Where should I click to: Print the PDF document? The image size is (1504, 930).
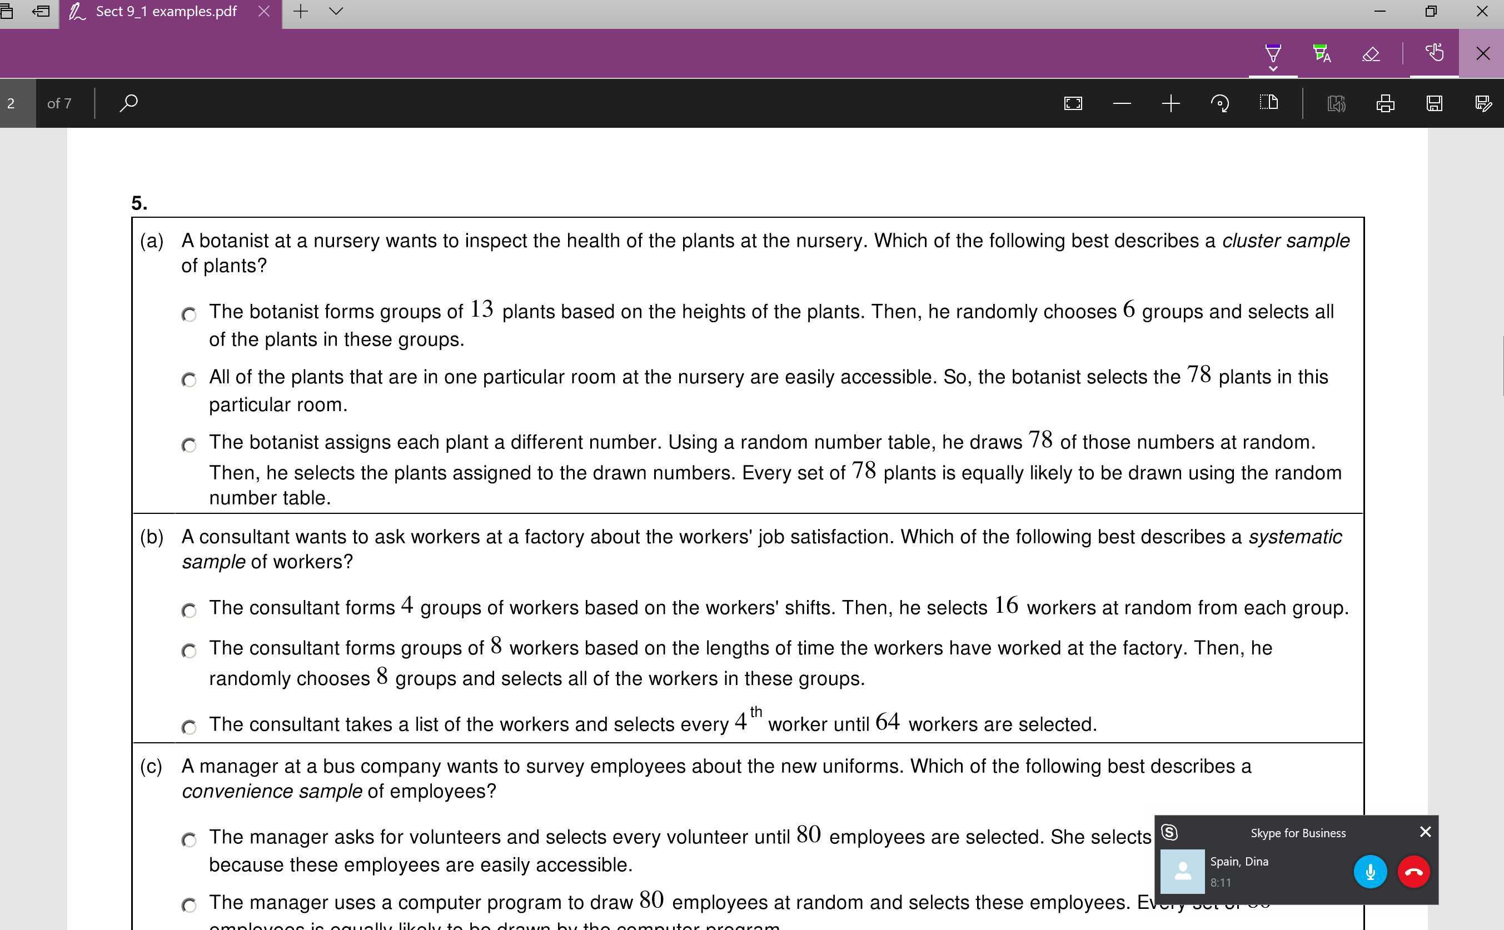pos(1385,103)
